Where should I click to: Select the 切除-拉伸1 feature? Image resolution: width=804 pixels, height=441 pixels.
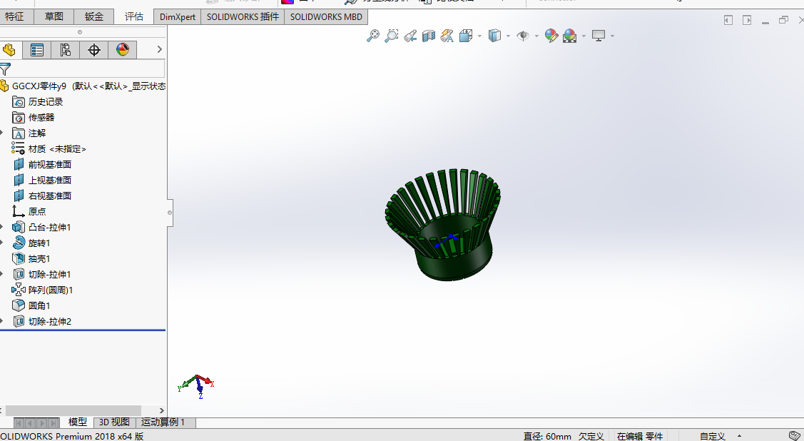click(x=41, y=274)
